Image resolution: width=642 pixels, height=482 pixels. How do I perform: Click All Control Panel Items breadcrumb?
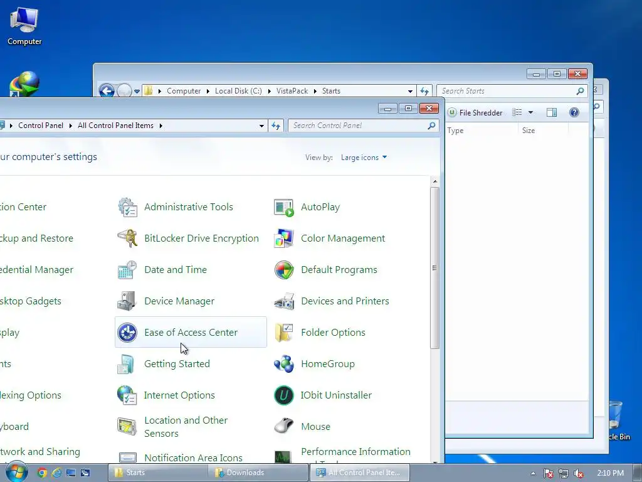pos(115,126)
